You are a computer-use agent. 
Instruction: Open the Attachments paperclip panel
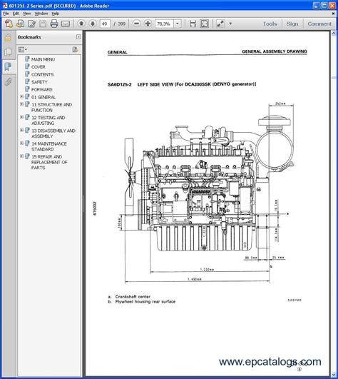click(x=8, y=81)
